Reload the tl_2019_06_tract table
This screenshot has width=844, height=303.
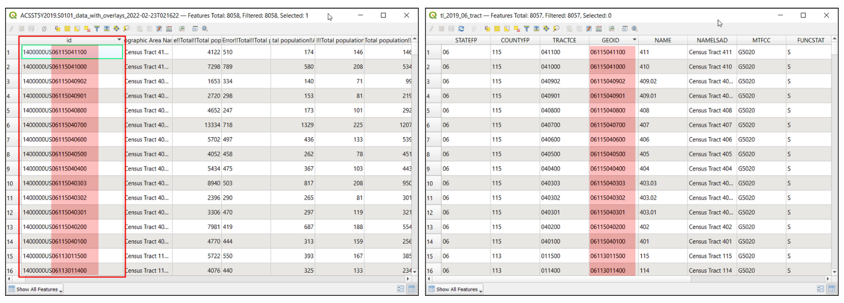(461, 29)
